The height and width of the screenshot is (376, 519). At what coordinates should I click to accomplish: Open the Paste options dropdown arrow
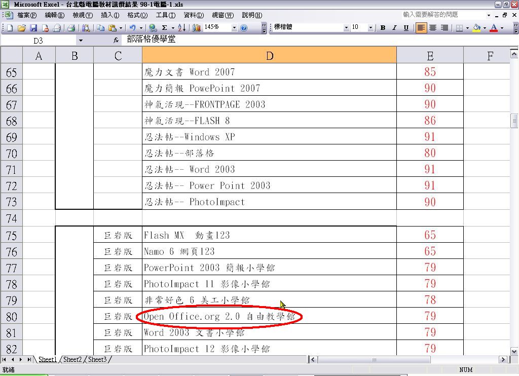[121, 28]
